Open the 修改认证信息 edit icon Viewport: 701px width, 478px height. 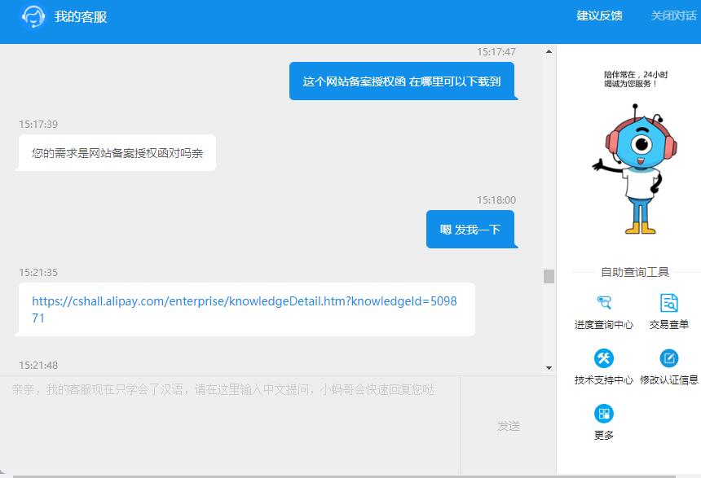[x=669, y=358]
